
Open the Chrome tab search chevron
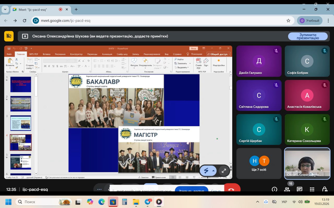[5, 9]
